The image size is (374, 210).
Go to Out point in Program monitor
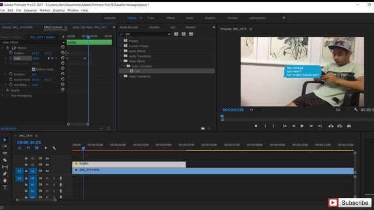(x=320, y=126)
